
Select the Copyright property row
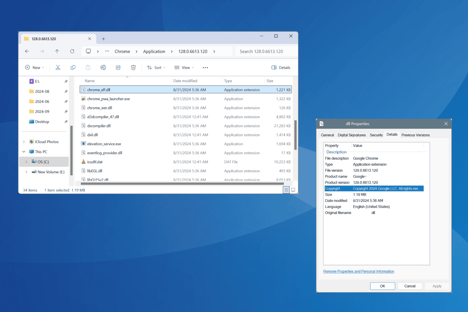374,189
